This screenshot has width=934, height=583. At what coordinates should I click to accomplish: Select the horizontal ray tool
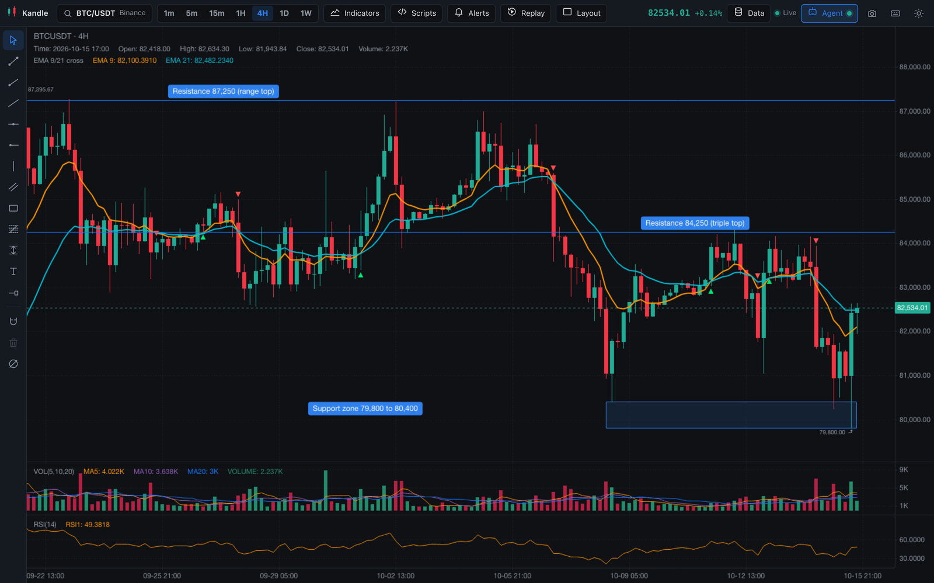[13, 145]
